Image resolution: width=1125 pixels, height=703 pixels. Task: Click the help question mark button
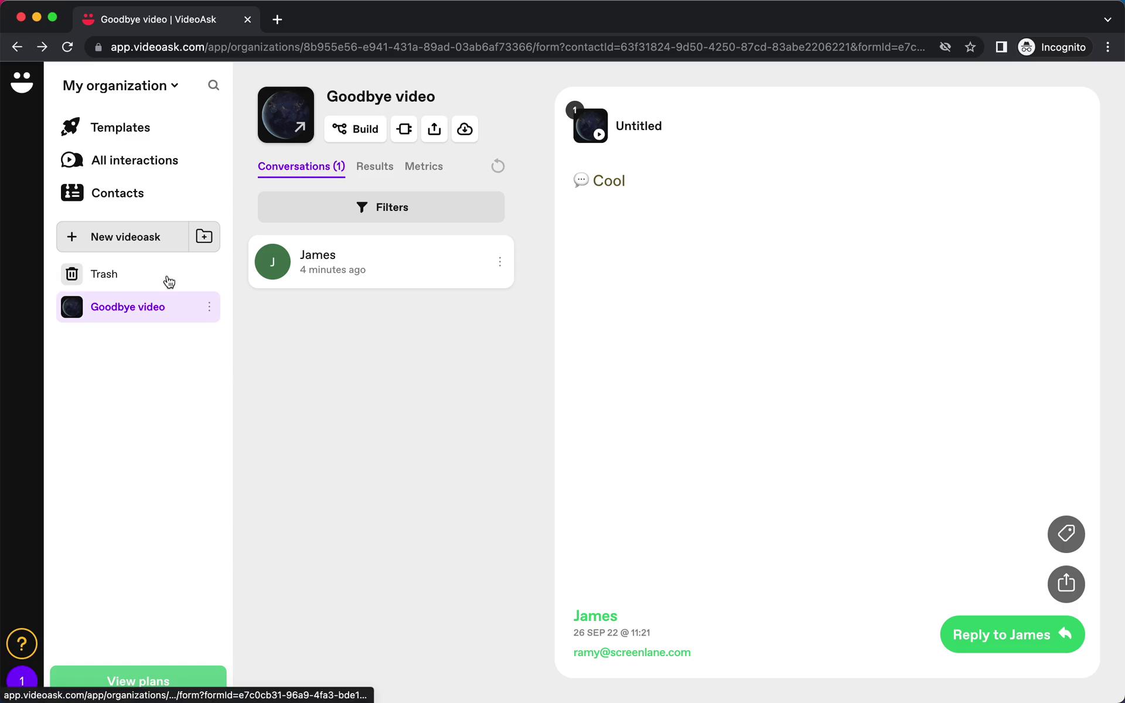(x=22, y=644)
